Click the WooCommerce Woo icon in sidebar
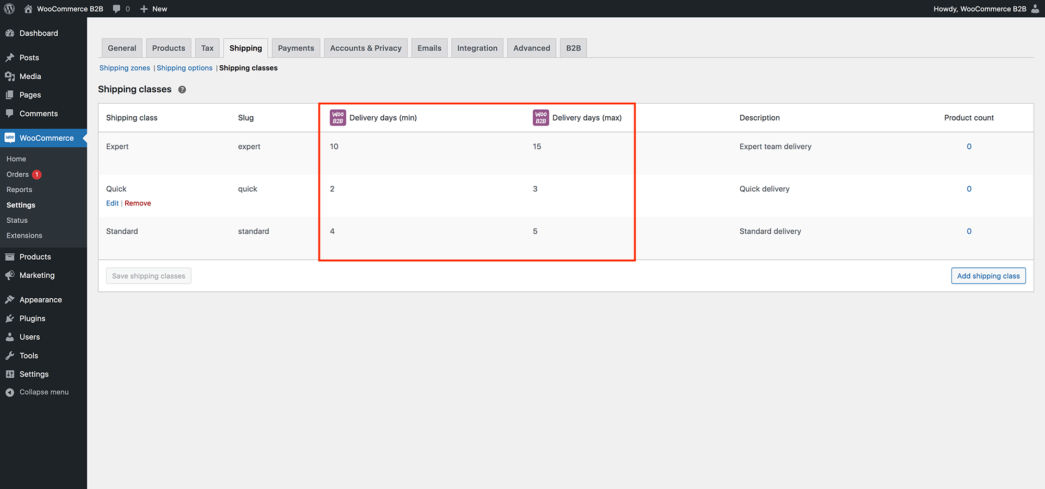Image resolution: width=1045 pixels, height=489 pixels. coord(10,138)
